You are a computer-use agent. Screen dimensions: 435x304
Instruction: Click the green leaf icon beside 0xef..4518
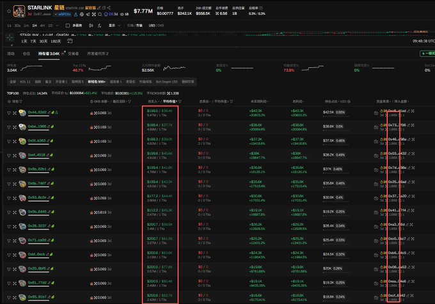(x=52, y=155)
